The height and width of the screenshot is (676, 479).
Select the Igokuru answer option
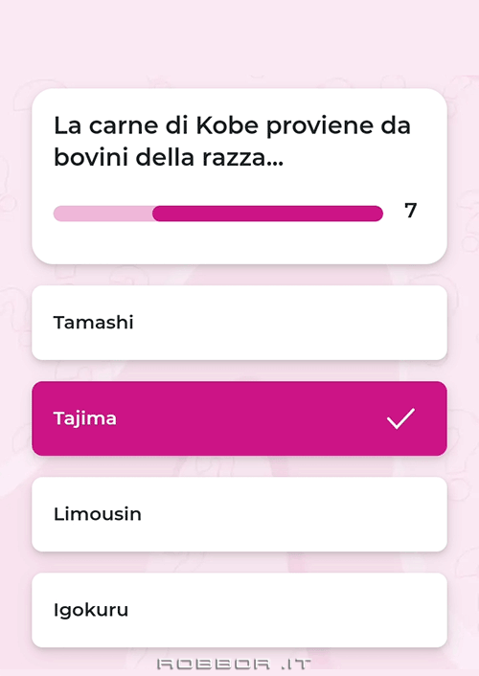point(239,610)
